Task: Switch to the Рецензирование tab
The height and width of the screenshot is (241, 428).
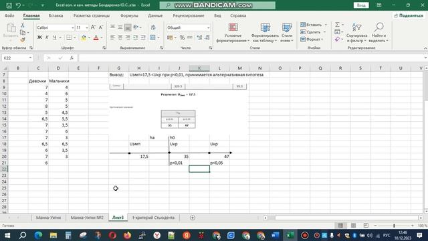Action: [x=189, y=15]
